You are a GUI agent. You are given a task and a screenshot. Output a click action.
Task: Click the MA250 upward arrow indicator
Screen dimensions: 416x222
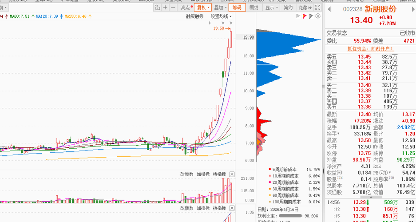pos(90,16)
